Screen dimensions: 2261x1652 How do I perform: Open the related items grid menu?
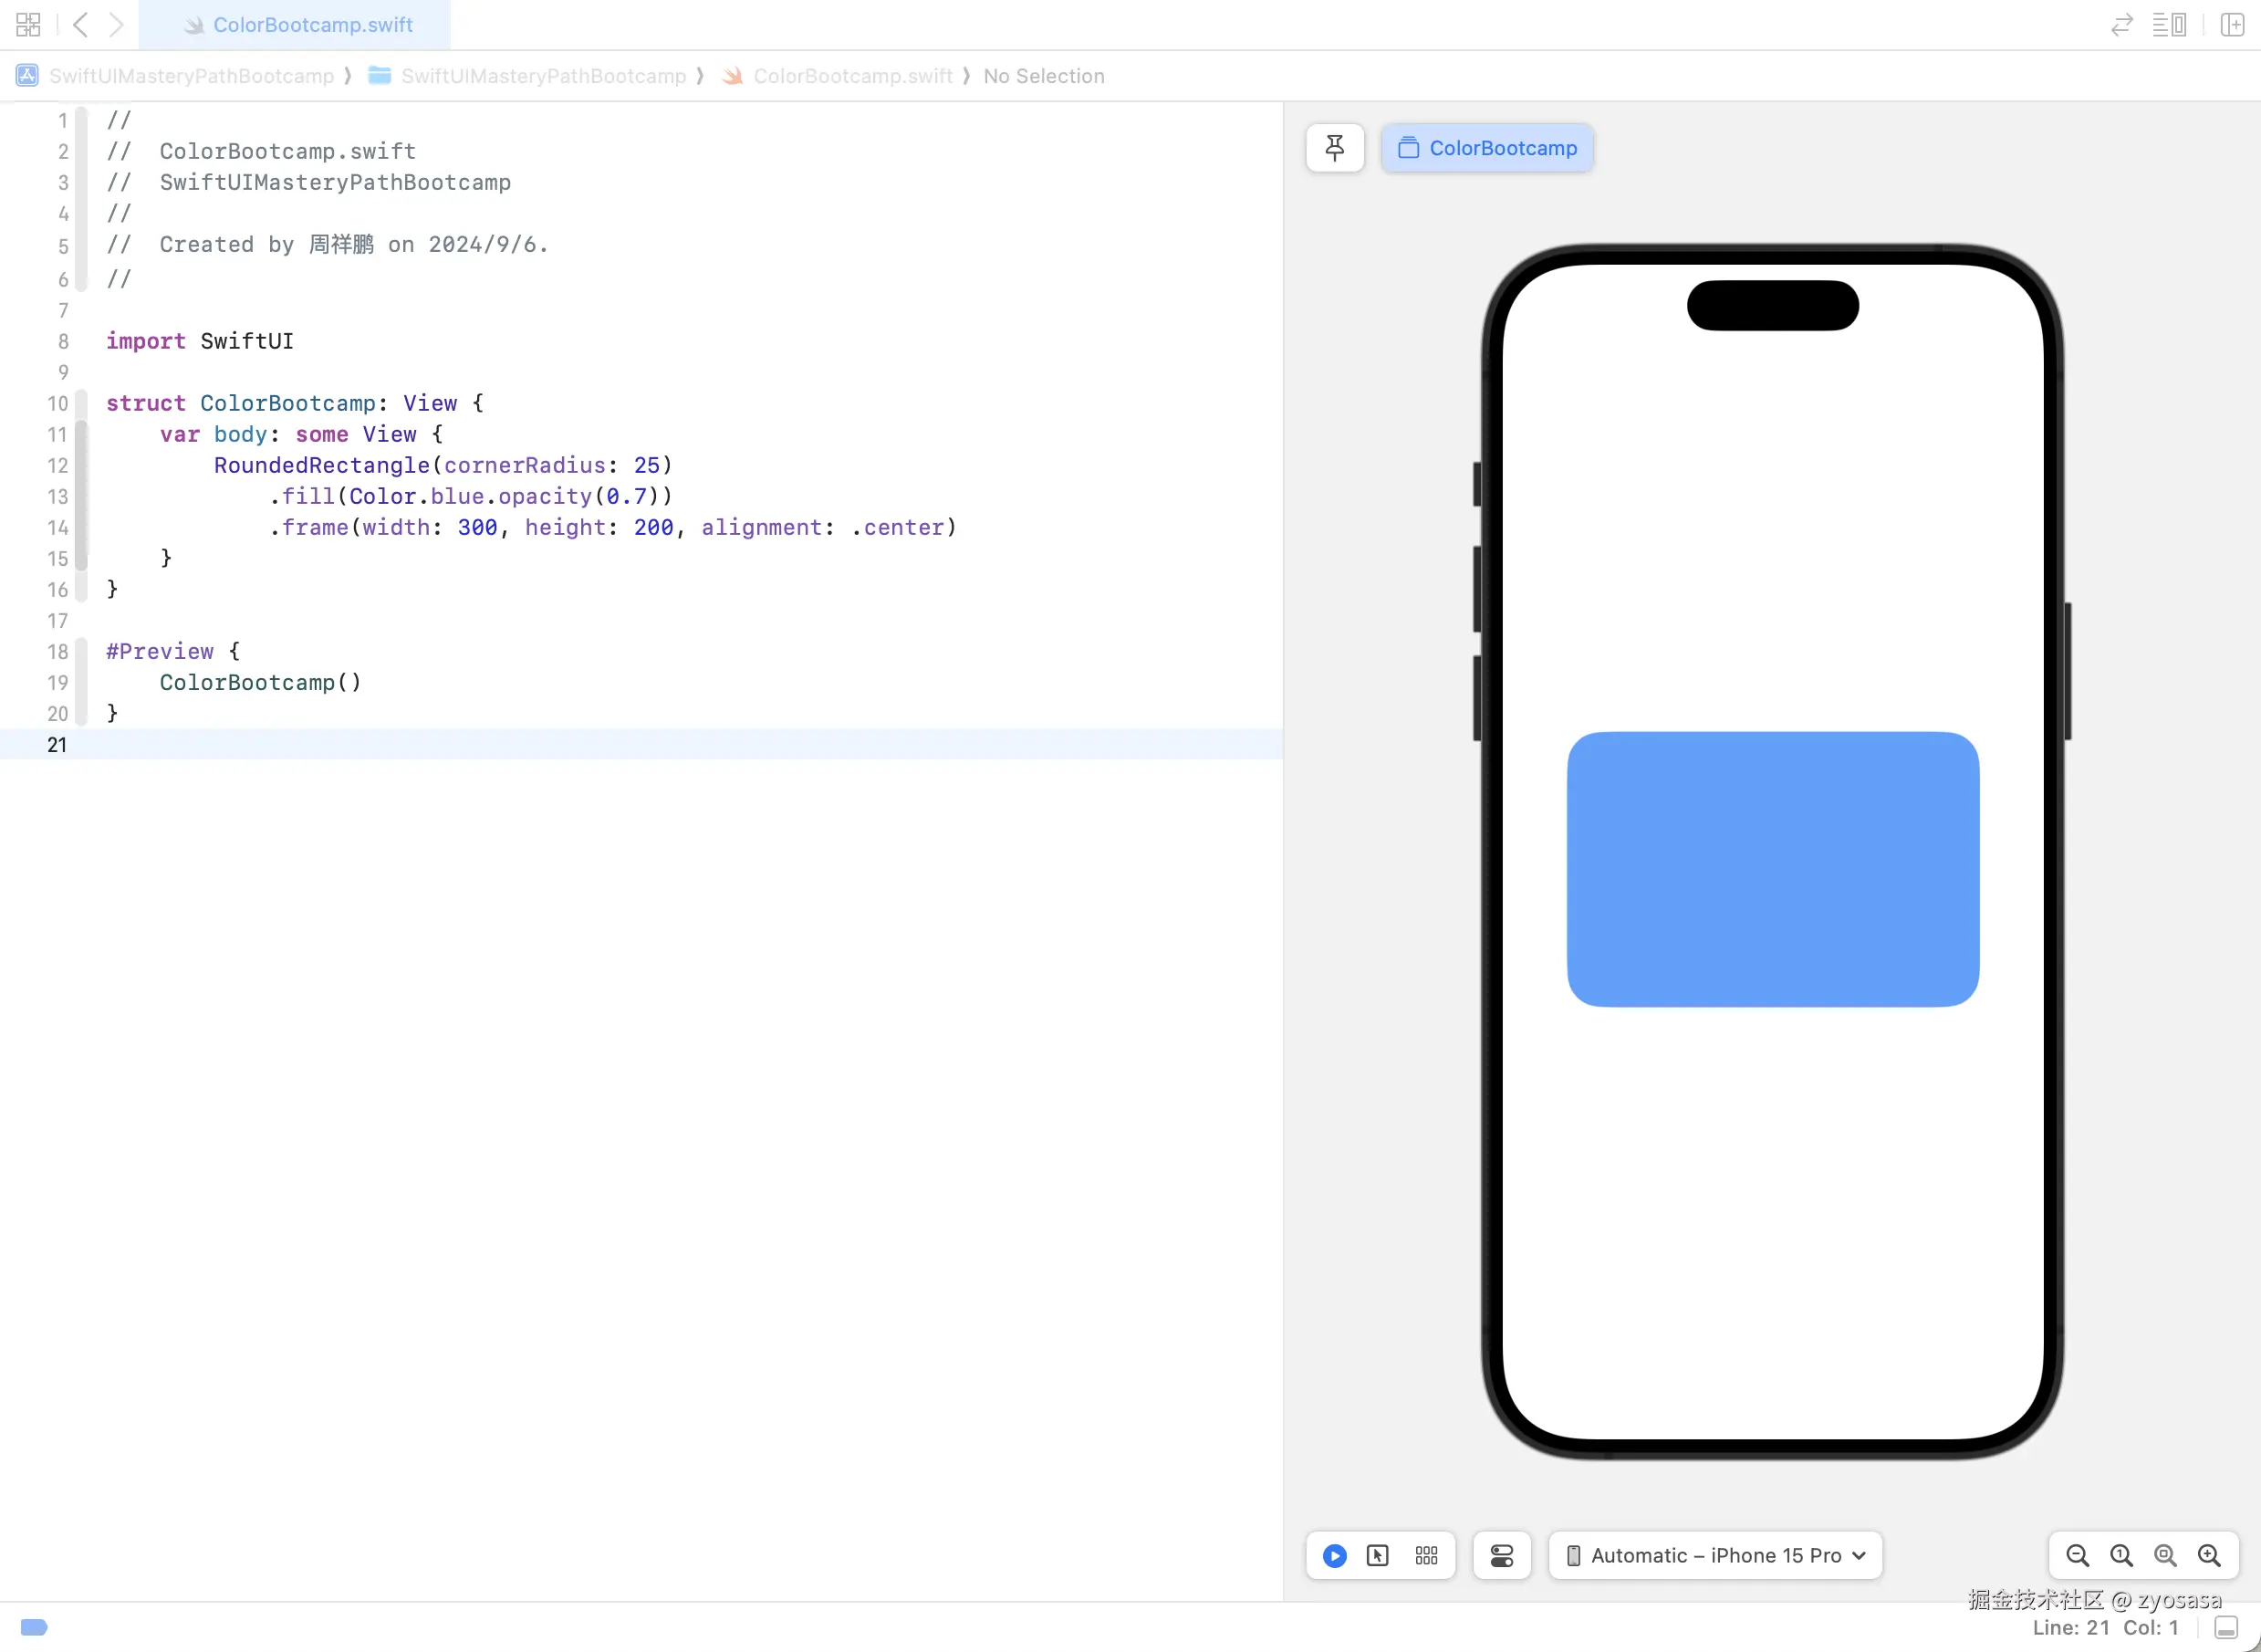[28, 24]
